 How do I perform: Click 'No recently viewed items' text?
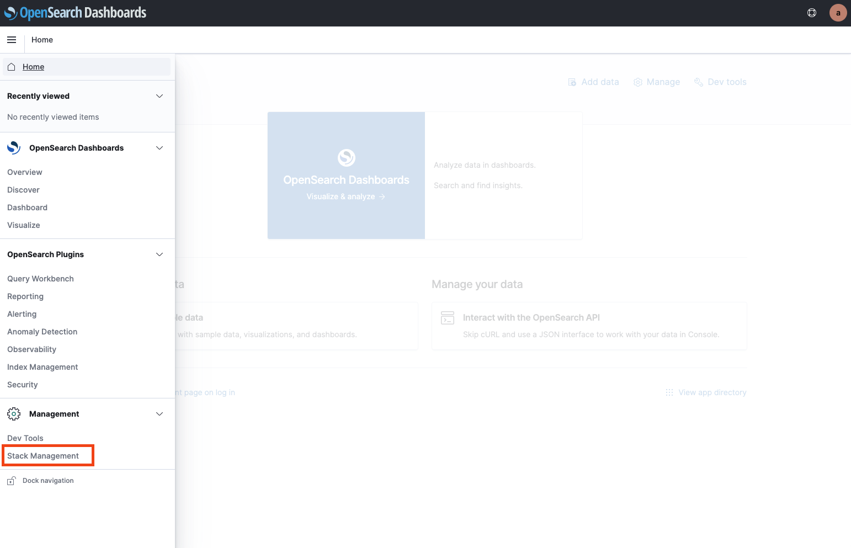pos(53,117)
